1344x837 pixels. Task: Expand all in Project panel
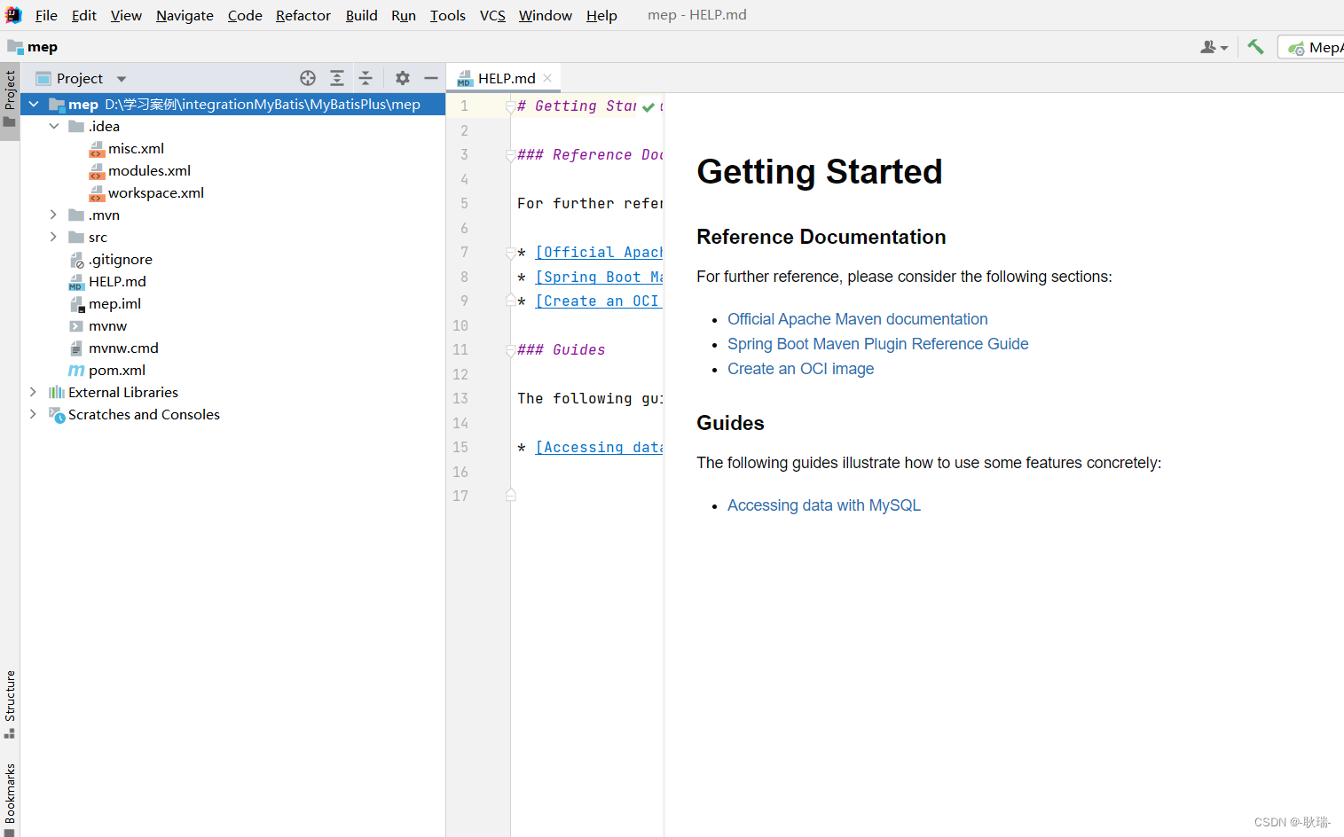pyautogui.click(x=337, y=78)
